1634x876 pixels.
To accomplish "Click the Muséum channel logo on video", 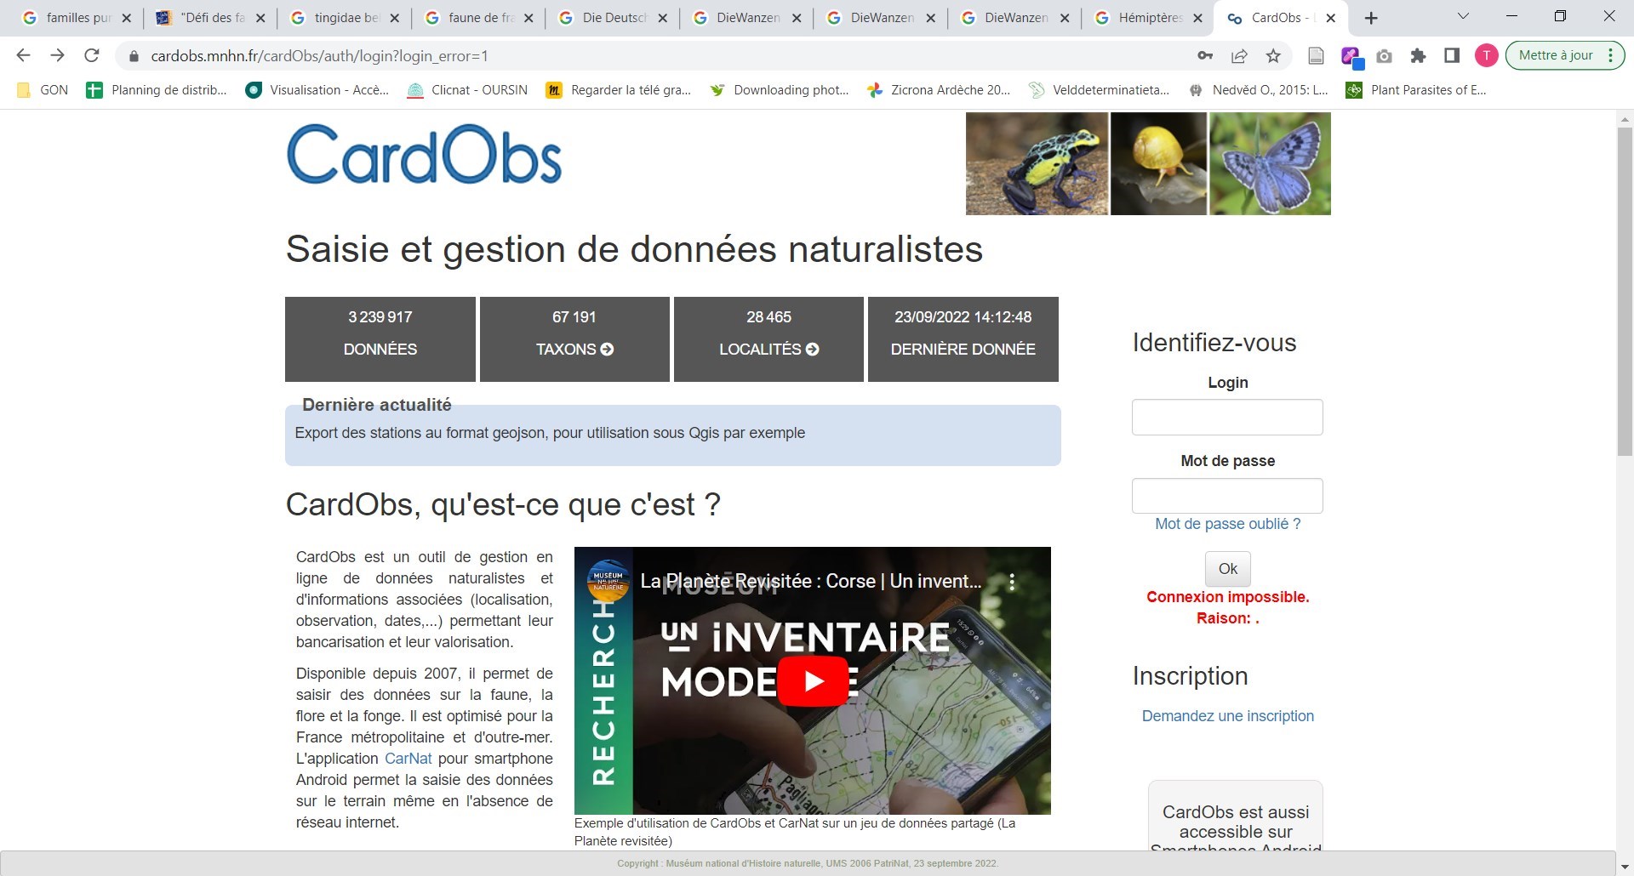I will 608,581.
